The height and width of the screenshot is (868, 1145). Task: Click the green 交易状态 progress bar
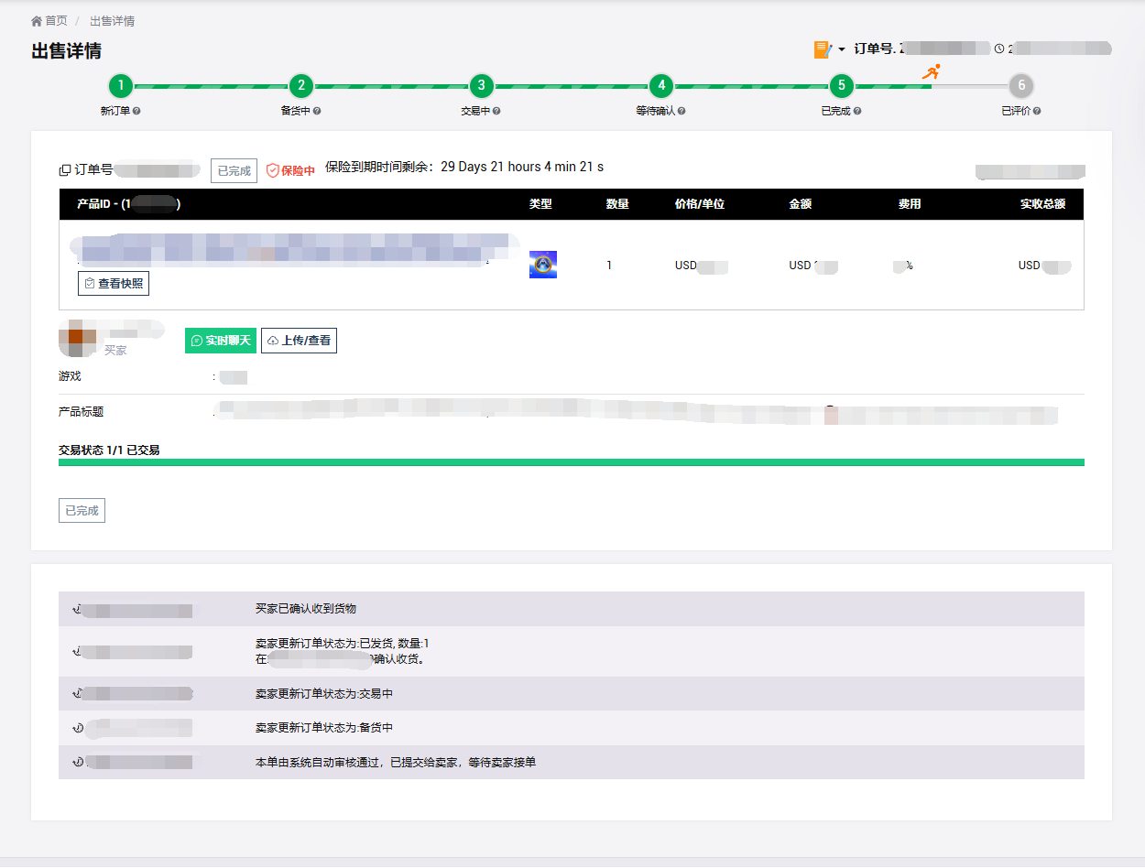571,462
